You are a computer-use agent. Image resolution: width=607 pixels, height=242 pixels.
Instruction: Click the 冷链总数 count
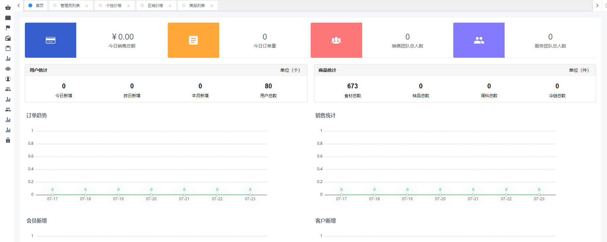click(x=557, y=86)
